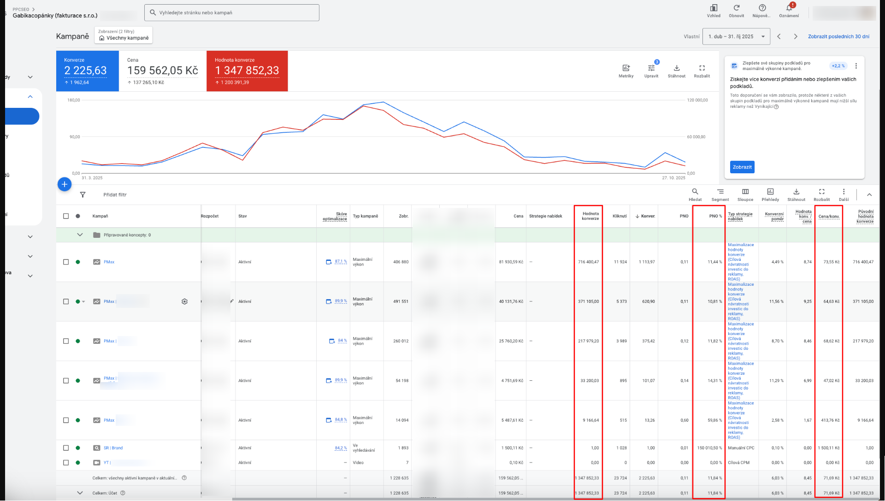Image resolution: width=885 pixels, height=501 pixels.
Task: Select the checkbox of the first PMax campaign
Action: [x=66, y=262]
